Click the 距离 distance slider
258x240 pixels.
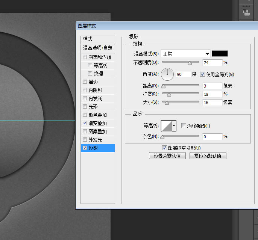click(181, 86)
